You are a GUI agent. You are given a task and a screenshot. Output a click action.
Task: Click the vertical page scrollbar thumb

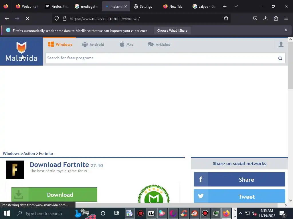coord(290,66)
